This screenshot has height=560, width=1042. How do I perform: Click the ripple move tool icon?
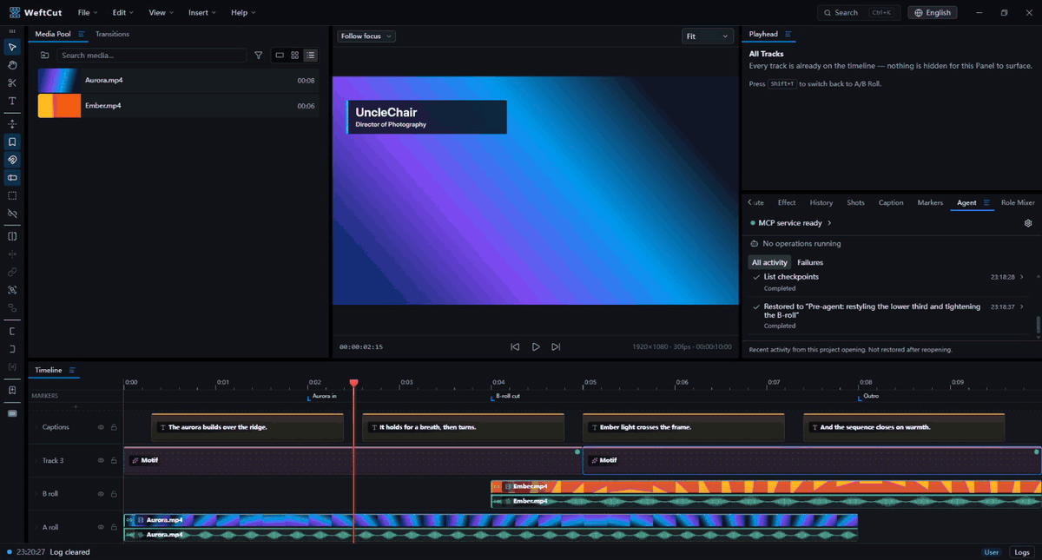tap(12, 124)
